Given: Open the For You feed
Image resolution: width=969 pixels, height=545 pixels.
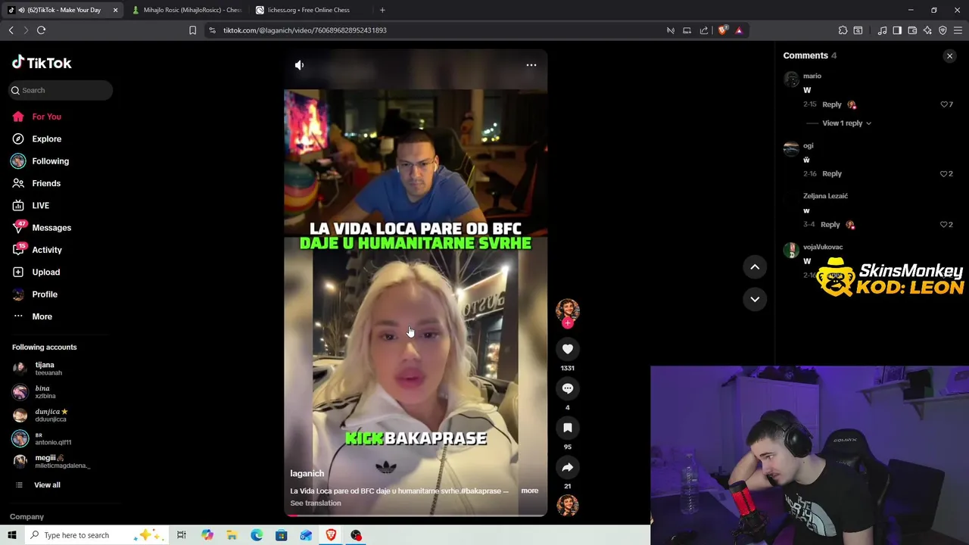Looking at the screenshot, I should tap(46, 117).
